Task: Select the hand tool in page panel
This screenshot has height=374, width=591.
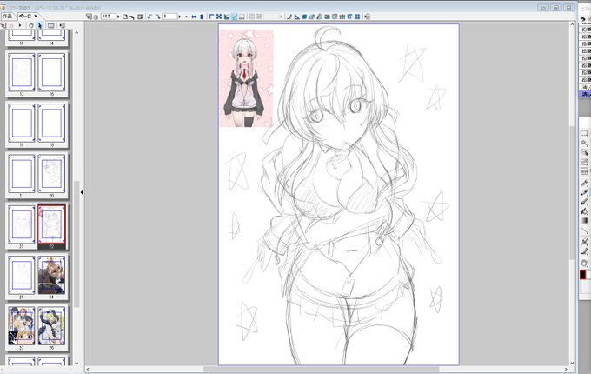Action: (x=31, y=25)
